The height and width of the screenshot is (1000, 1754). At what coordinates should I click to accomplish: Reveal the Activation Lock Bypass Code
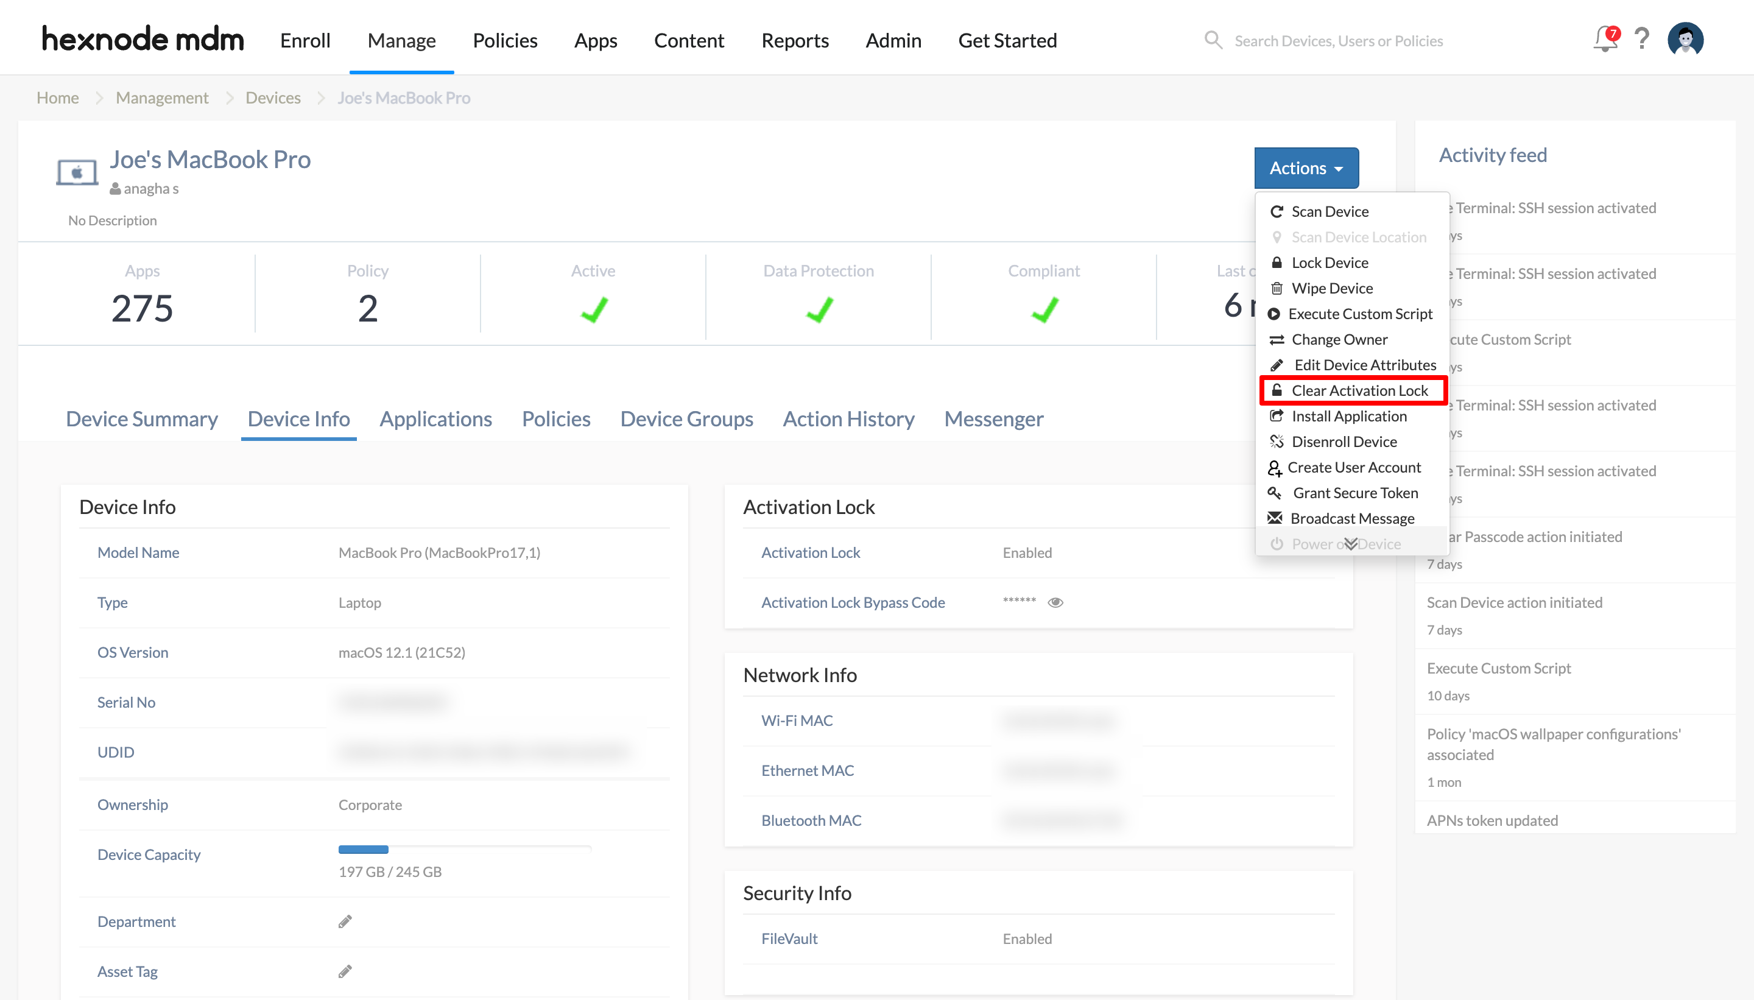pyautogui.click(x=1055, y=602)
